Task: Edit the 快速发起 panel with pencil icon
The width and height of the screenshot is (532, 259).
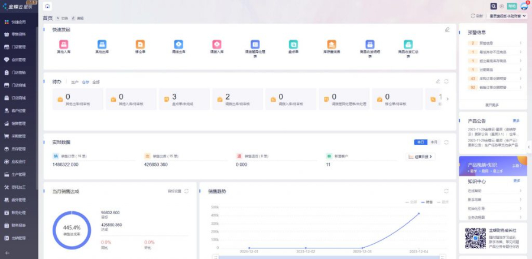Action: (x=447, y=29)
